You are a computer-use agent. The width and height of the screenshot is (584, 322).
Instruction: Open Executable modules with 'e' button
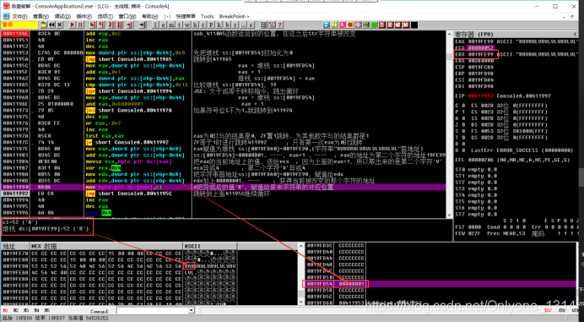click(x=163, y=25)
